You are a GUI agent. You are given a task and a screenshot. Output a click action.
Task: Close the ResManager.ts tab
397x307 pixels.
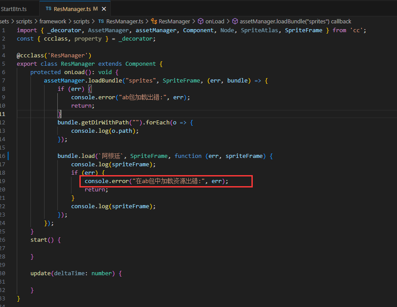[x=104, y=9]
